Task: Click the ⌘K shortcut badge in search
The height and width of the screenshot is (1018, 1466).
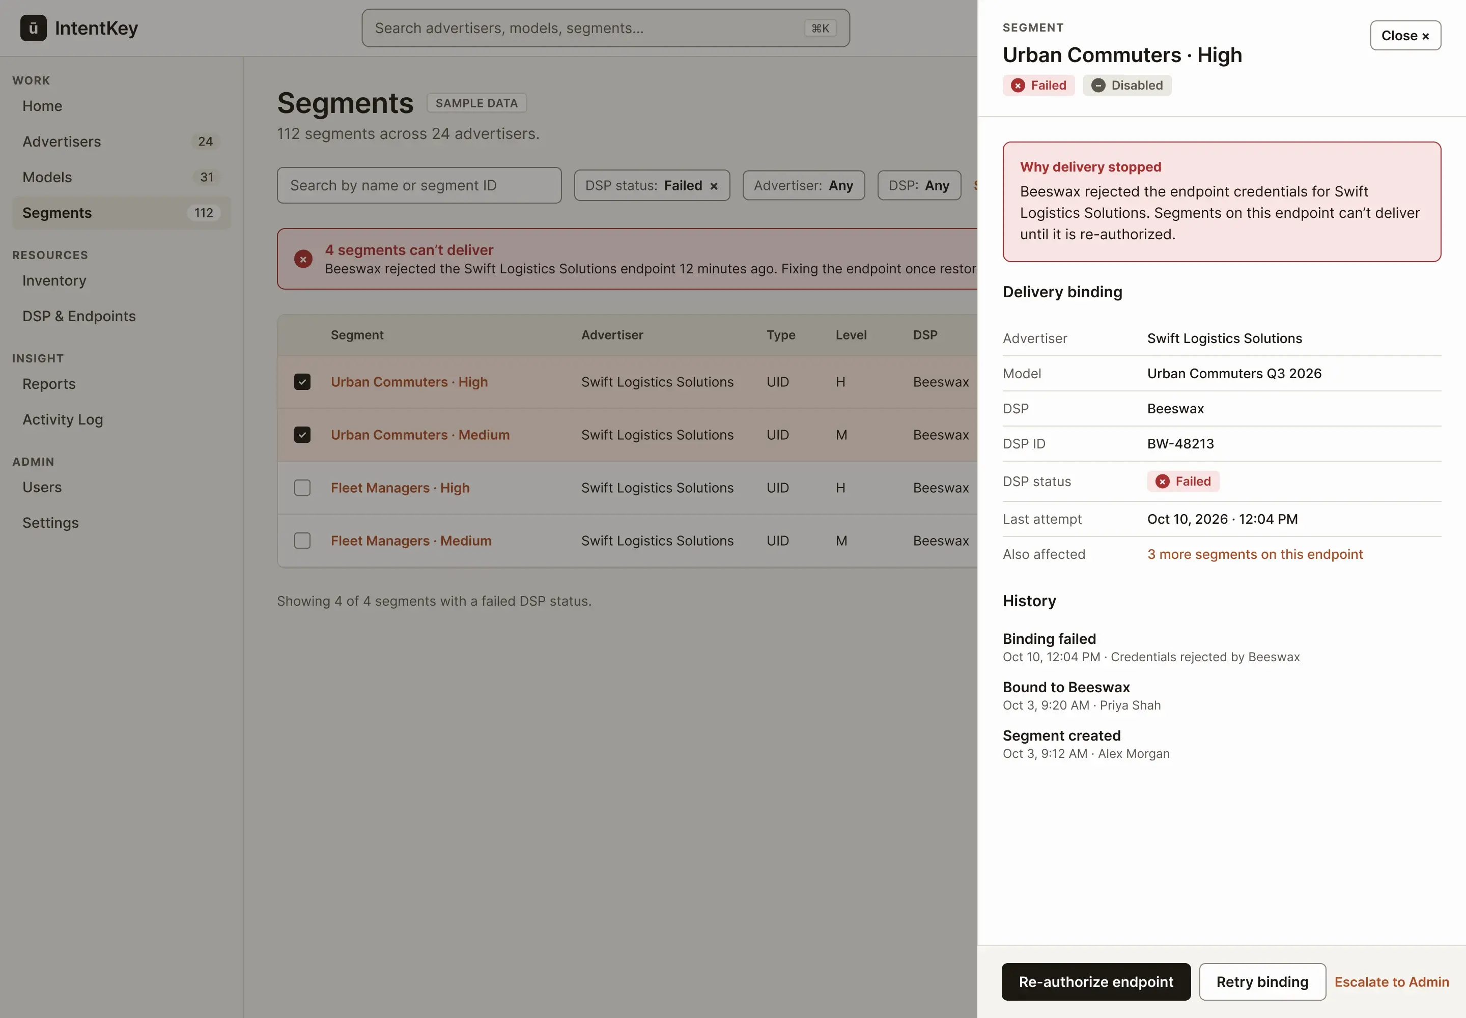Action: click(x=820, y=28)
